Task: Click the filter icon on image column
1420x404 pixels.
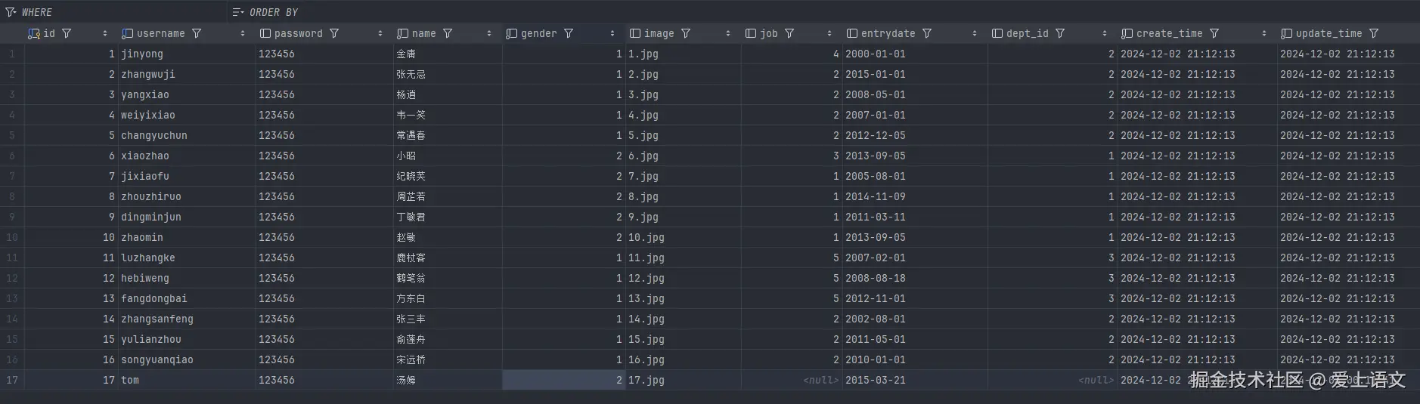Action: click(686, 33)
